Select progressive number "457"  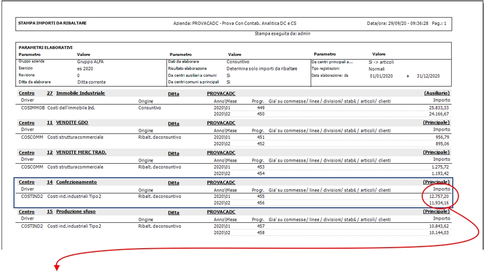point(261,226)
